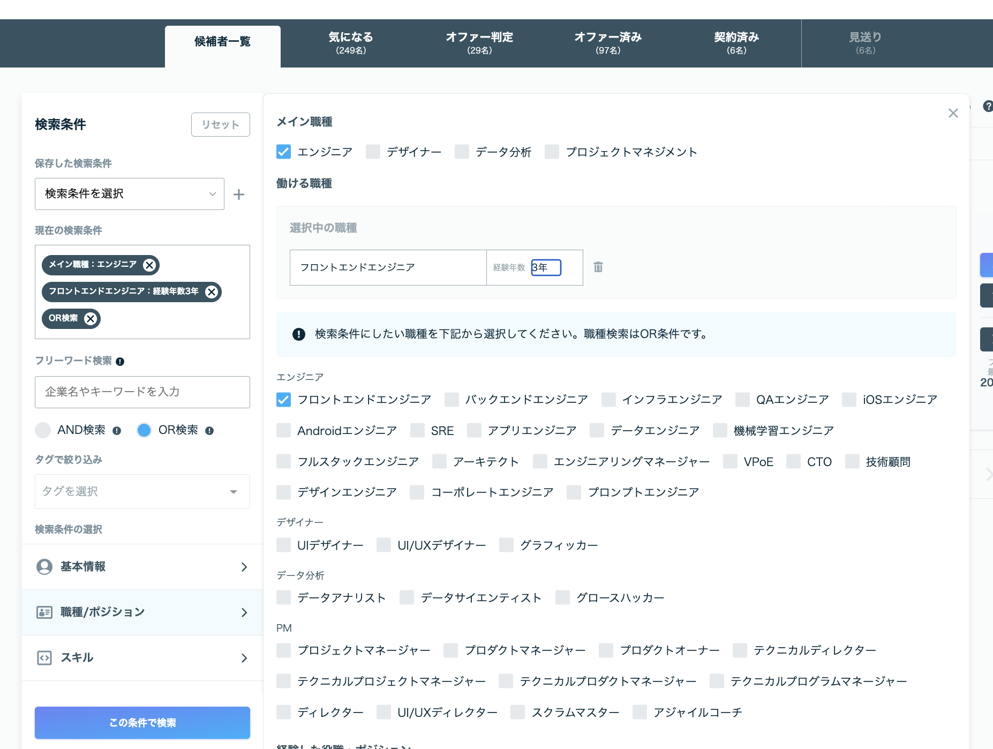Check the VPoE checkbox

[730, 461]
